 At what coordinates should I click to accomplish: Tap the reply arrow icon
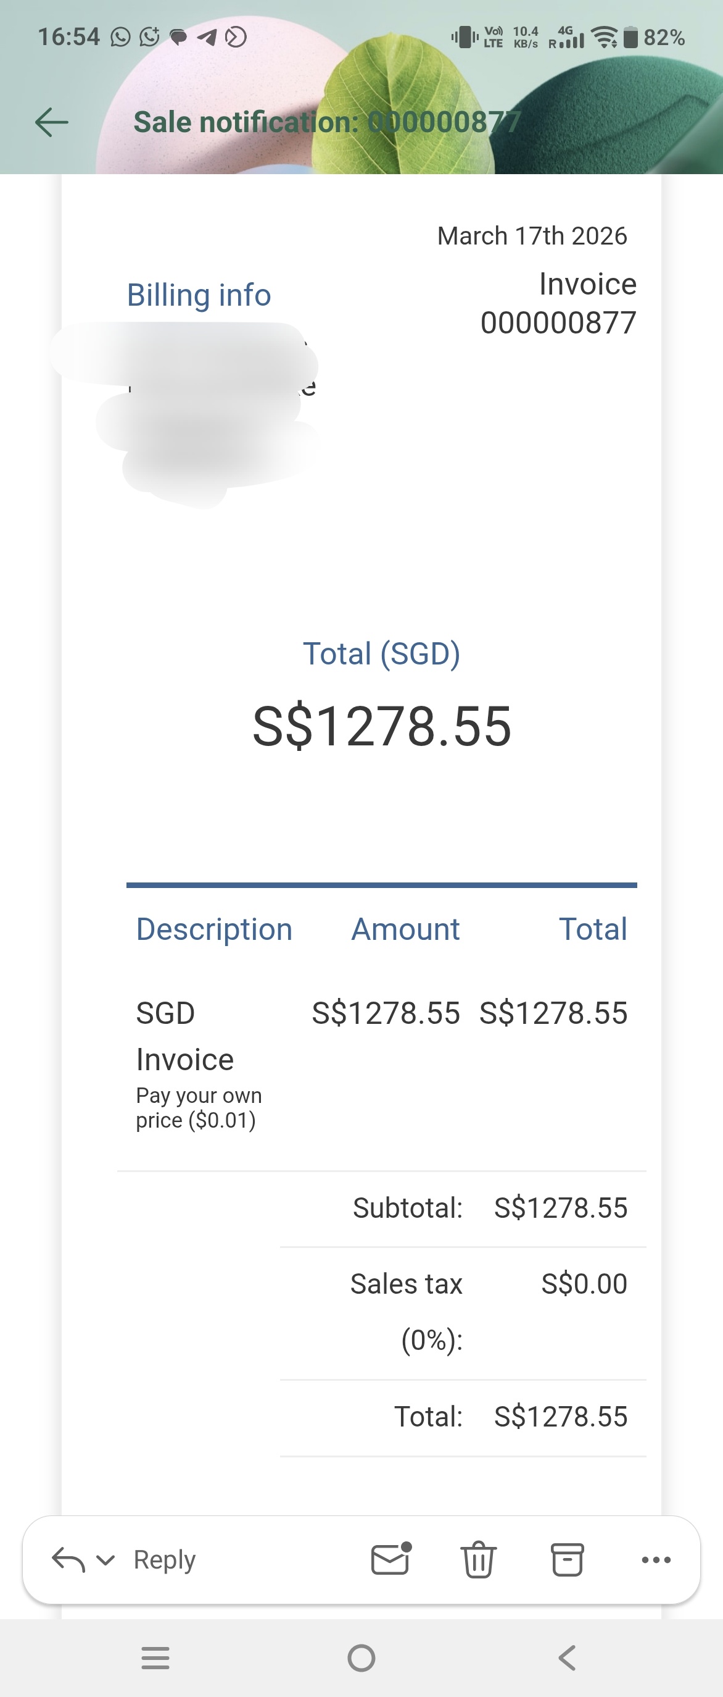tap(68, 1559)
